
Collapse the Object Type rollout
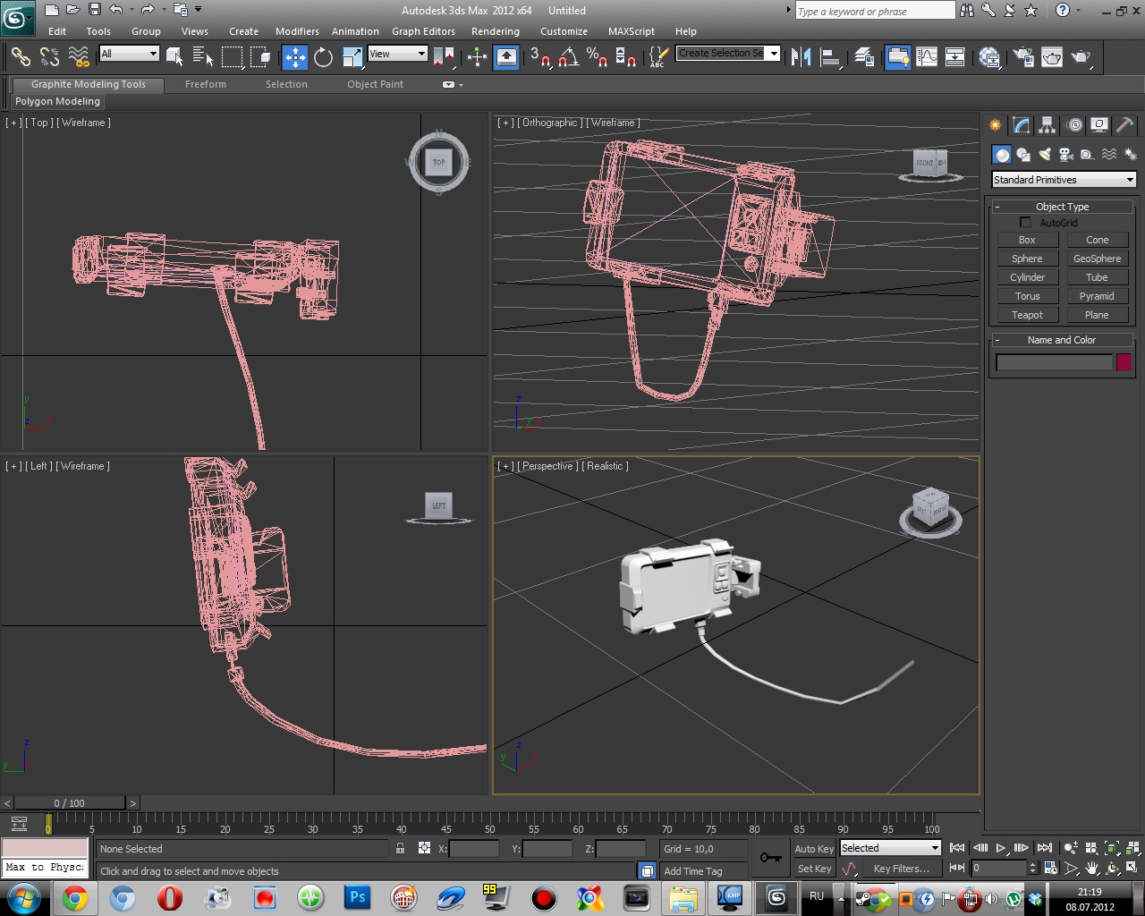coord(1062,207)
